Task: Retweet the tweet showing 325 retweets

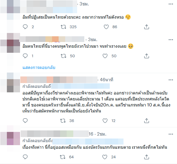Action: point(63,27)
